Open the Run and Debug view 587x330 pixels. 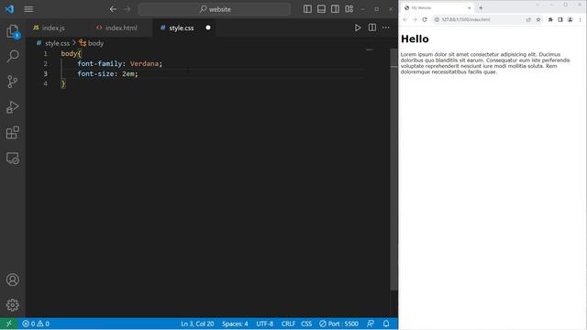click(12, 107)
